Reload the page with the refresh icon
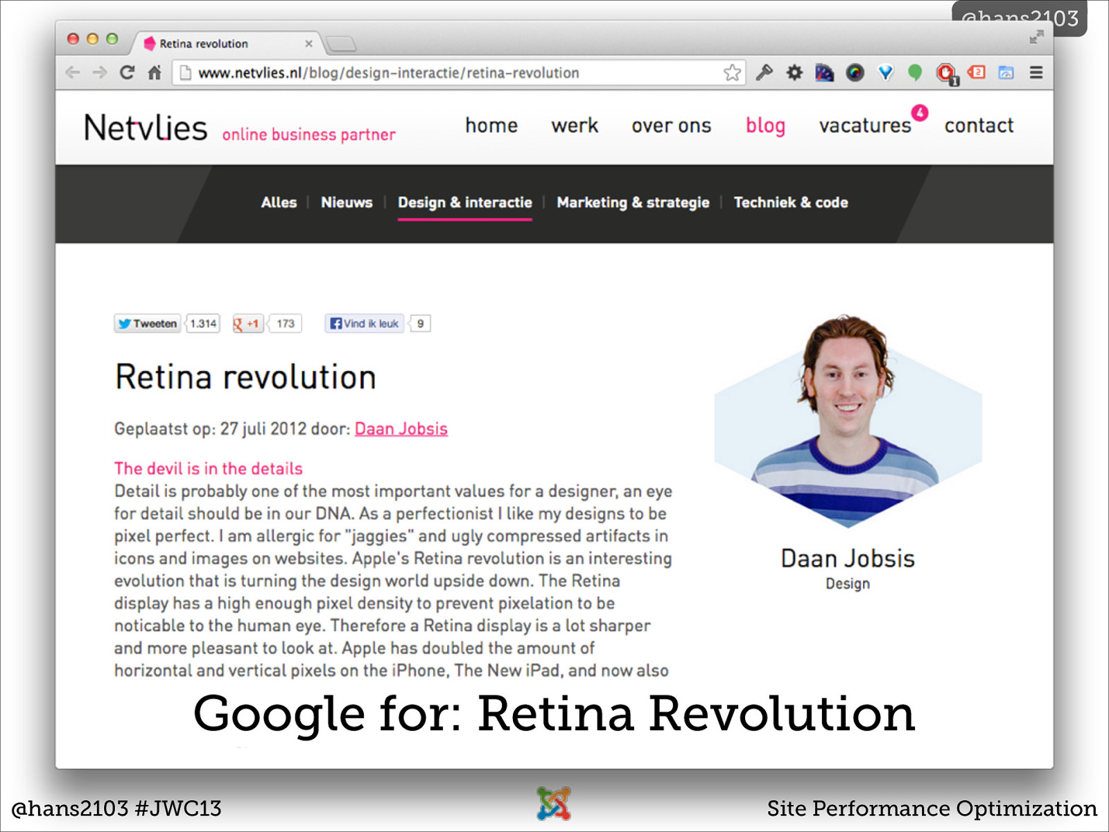 pyautogui.click(x=127, y=73)
